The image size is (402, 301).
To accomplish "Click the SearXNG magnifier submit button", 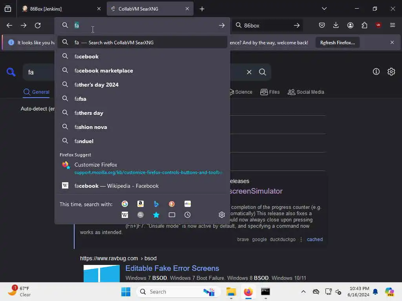I will click(262, 72).
